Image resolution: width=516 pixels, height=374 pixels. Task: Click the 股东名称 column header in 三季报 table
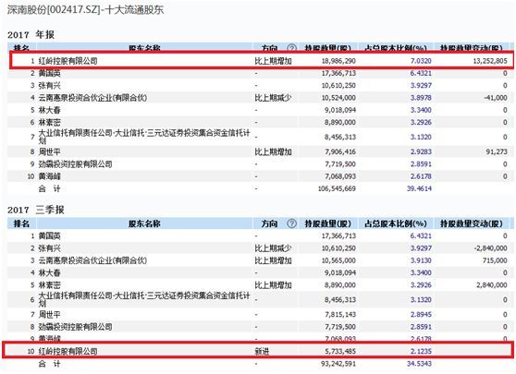click(144, 223)
